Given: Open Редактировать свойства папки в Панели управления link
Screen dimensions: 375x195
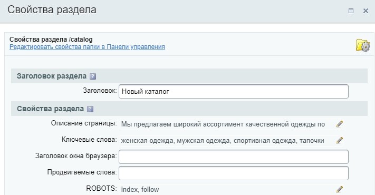Looking at the screenshot, I should coord(87,47).
